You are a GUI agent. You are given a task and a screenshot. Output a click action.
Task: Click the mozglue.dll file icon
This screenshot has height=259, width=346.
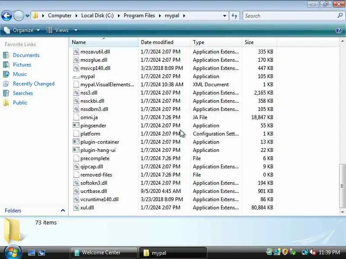click(76, 60)
